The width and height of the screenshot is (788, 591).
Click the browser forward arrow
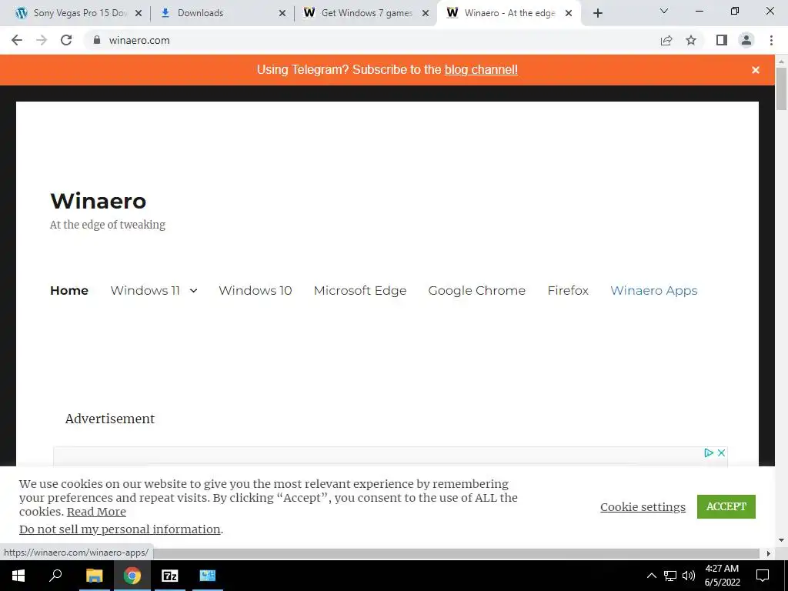[42, 40]
